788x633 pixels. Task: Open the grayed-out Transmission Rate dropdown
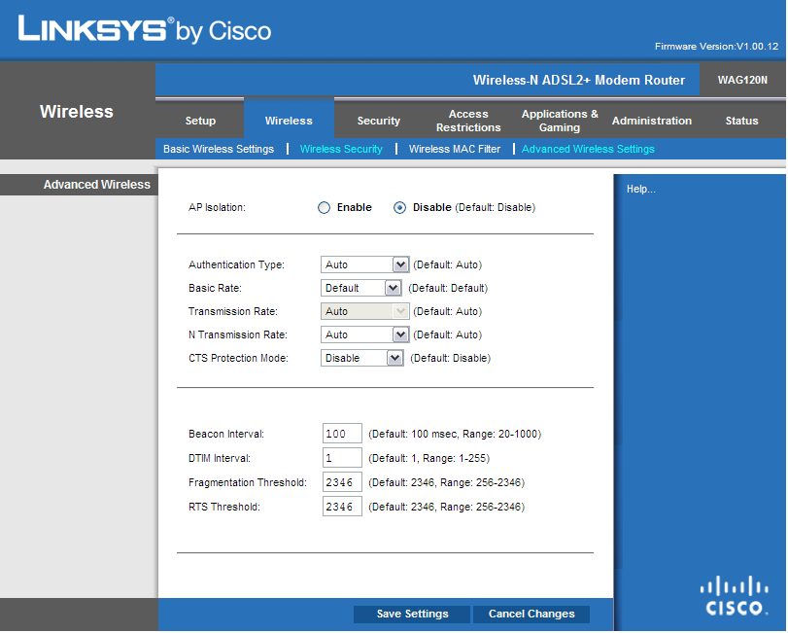(x=365, y=311)
